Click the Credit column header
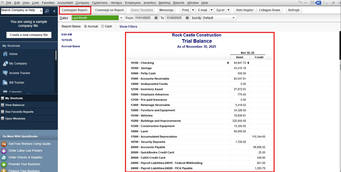Image resolution: width=341 pixels, height=172 pixels. pos(259,58)
